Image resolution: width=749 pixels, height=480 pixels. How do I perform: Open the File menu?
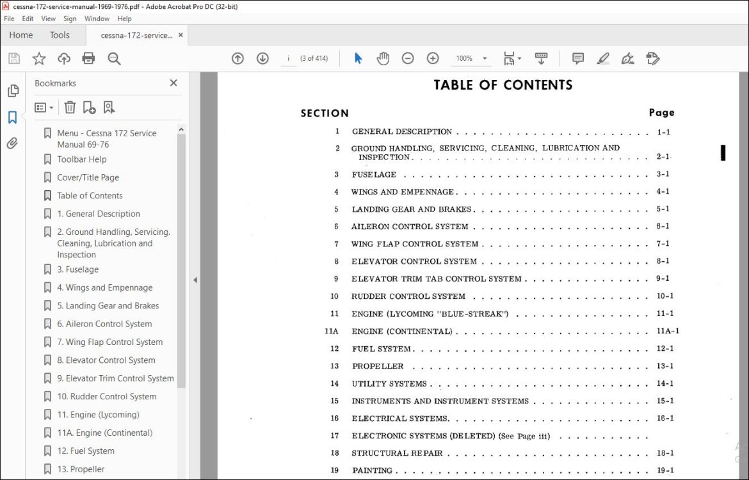(x=9, y=19)
